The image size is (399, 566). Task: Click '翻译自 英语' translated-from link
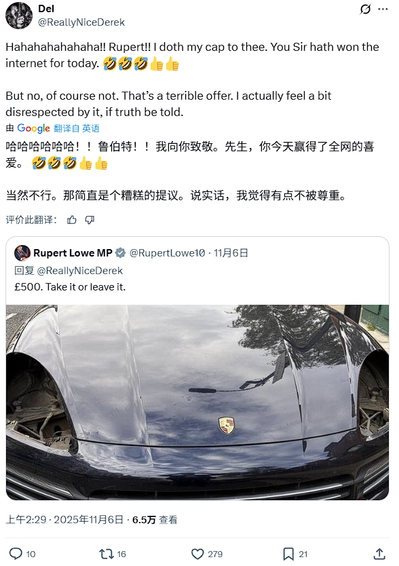pos(77,128)
